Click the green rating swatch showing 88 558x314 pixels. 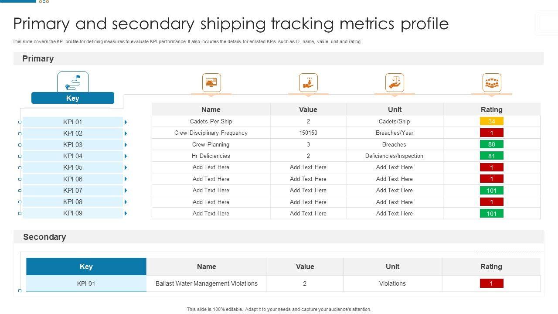click(491, 144)
